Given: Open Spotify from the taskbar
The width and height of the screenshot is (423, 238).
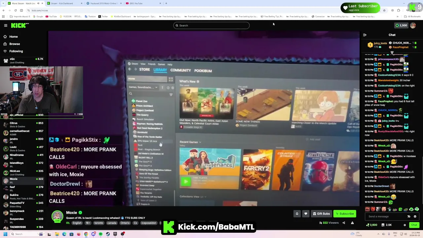Looking at the screenshot, I should pyautogui.click(x=100, y=234).
